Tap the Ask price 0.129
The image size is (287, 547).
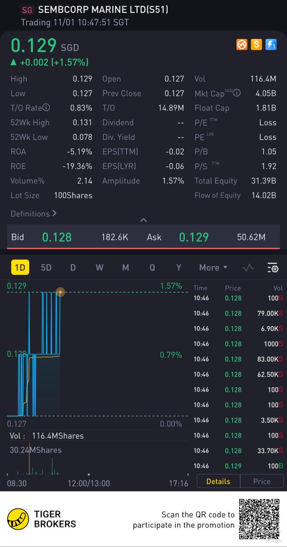(194, 237)
